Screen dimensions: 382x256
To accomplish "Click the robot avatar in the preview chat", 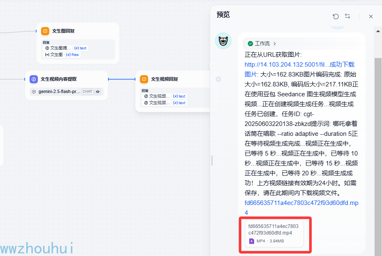I will click(x=223, y=41).
